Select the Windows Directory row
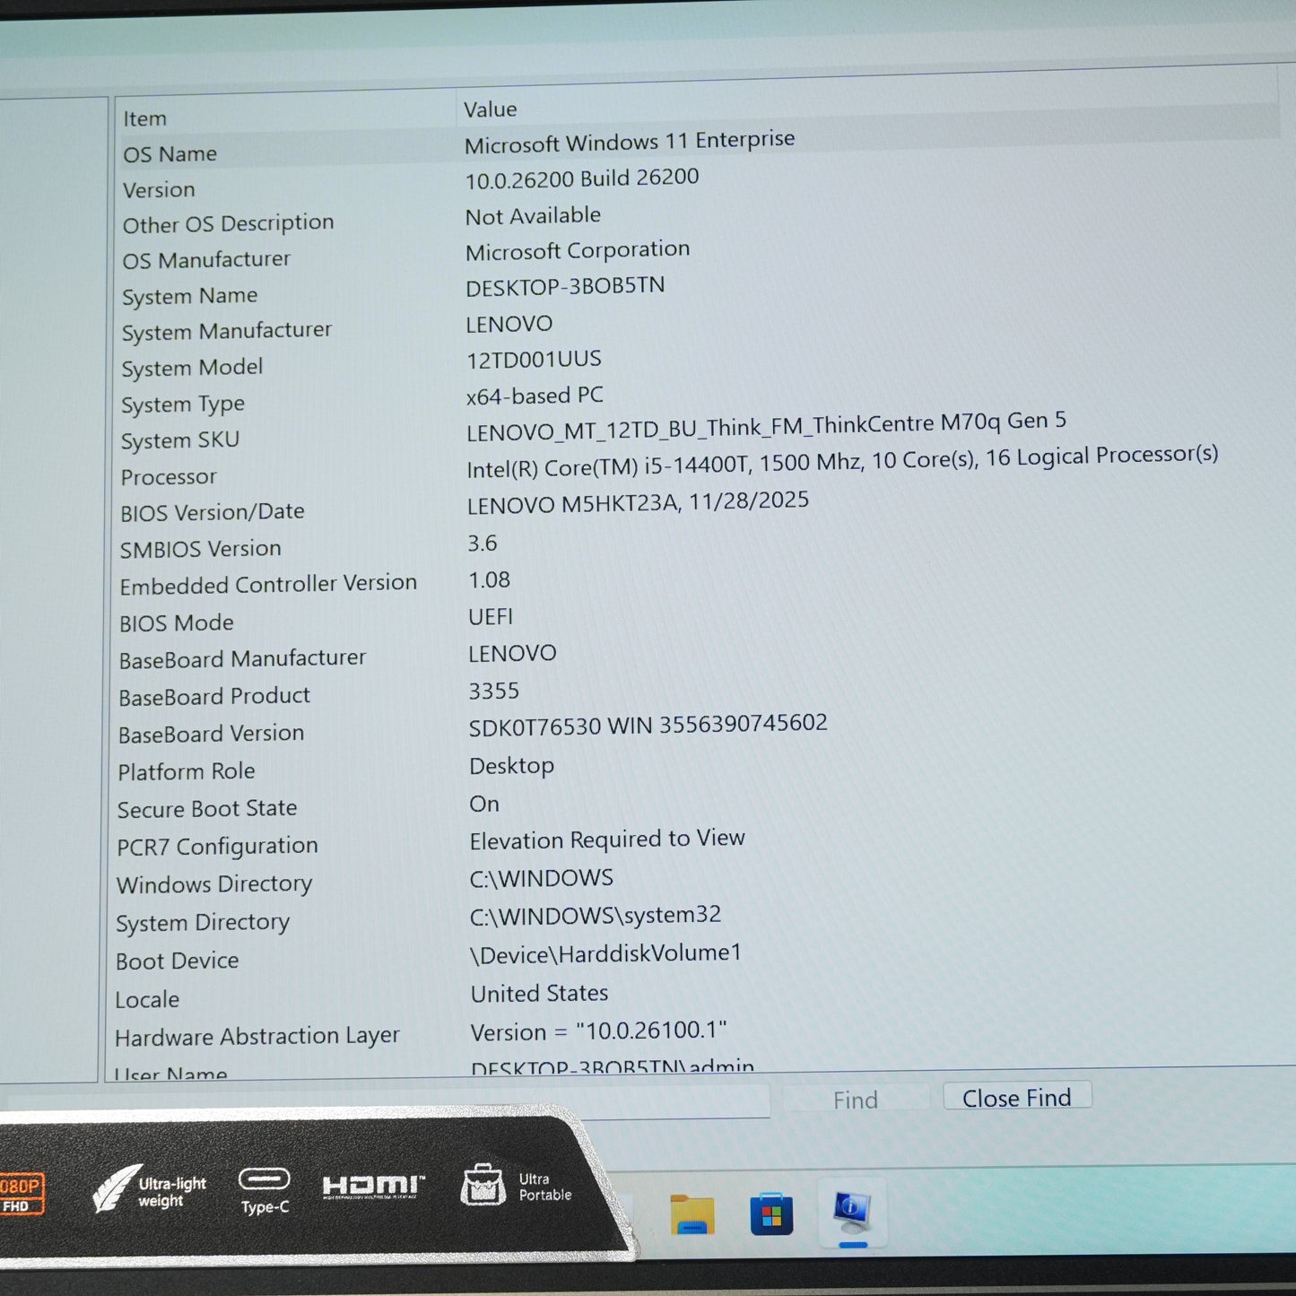The width and height of the screenshot is (1296, 1296). tap(214, 884)
